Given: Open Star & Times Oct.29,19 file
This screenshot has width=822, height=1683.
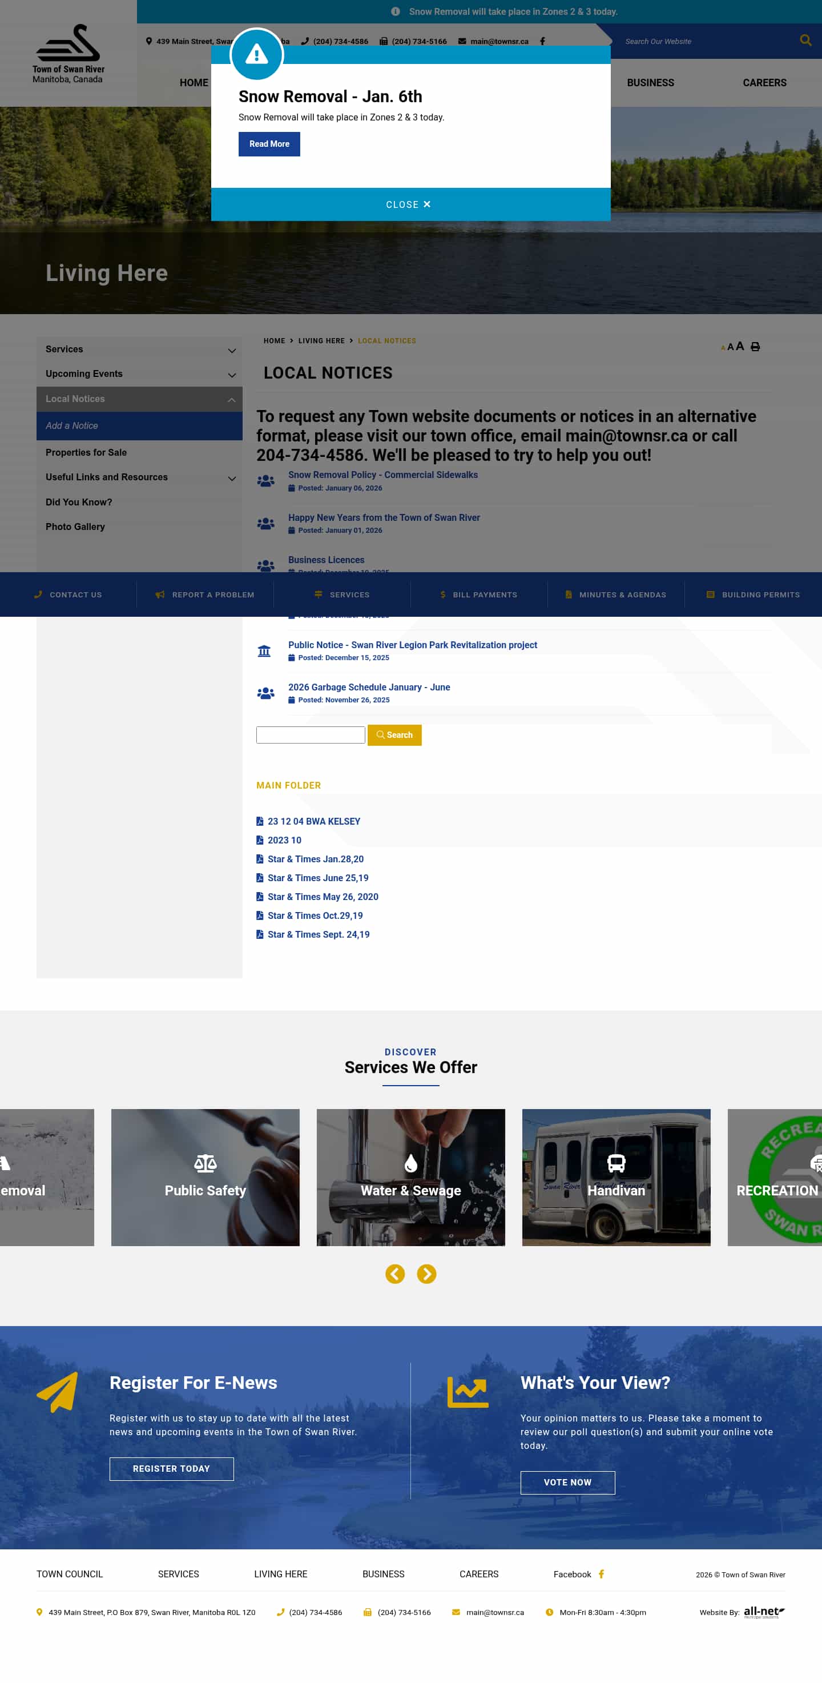Looking at the screenshot, I should click(x=315, y=916).
